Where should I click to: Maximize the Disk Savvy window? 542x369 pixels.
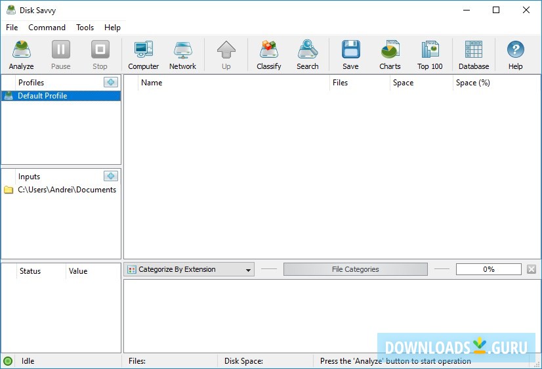(496, 10)
